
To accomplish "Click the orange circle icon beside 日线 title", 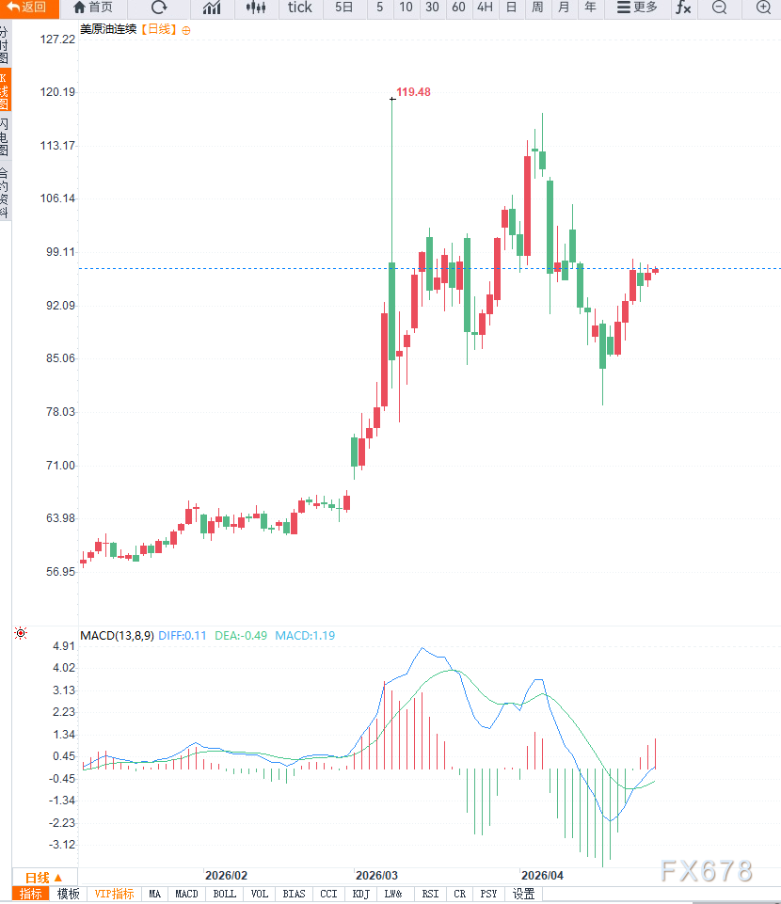I will pyautogui.click(x=186, y=30).
